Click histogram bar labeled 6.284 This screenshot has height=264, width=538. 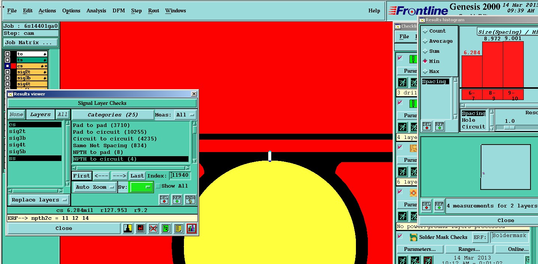(472, 72)
